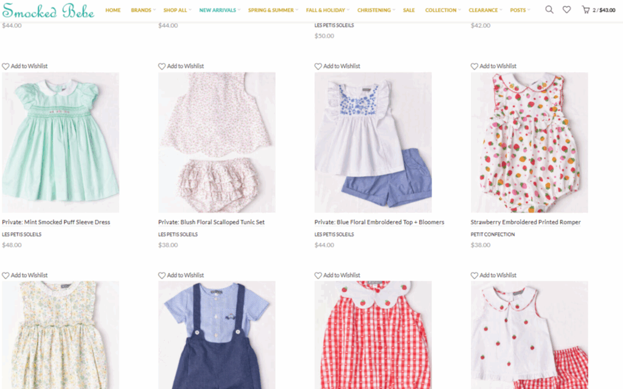Click the $42.00 price text
Image resolution: width=623 pixels, height=389 pixels.
coord(481,26)
